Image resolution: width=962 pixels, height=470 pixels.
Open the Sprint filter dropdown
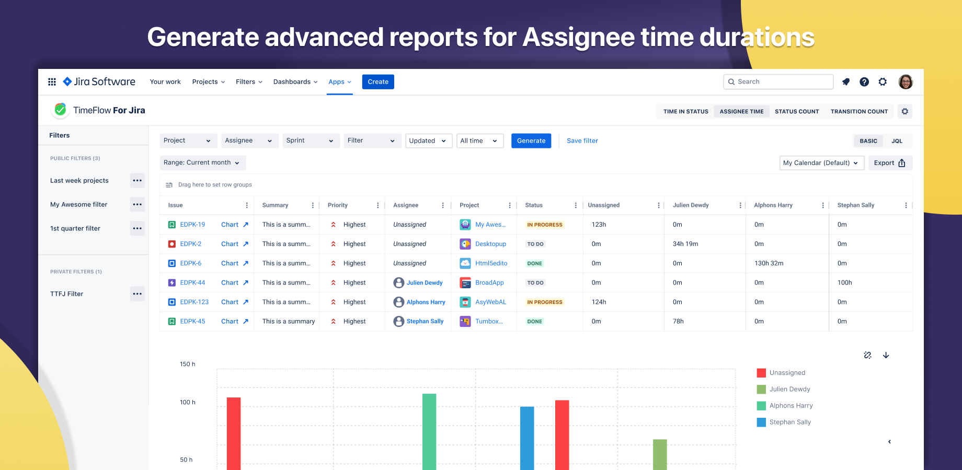pyautogui.click(x=311, y=141)
